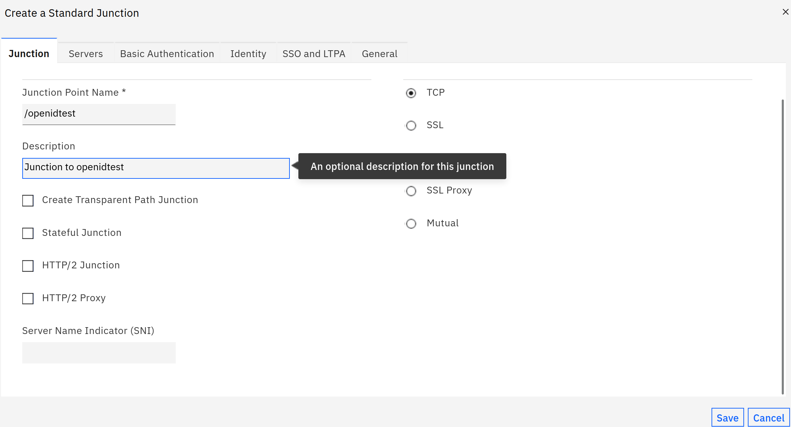The image size is (791, 427).
Task: Go to the Identity tab
Action: coord(248,54)
